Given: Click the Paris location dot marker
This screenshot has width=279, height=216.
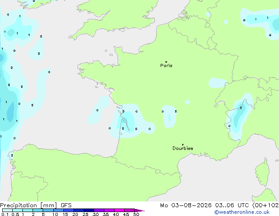Looking at the screenshot, I should click(x=166, y=62).
